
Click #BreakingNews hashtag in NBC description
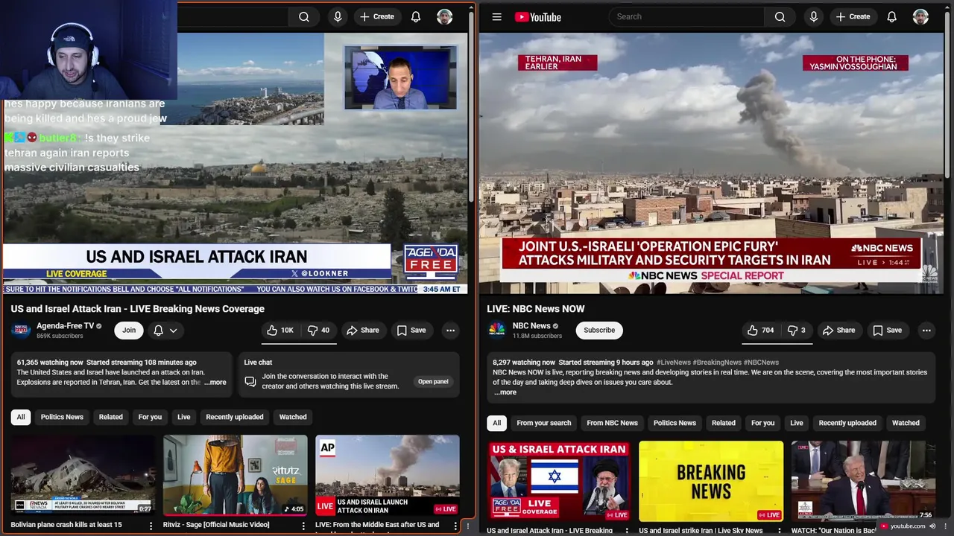(716, 363)
